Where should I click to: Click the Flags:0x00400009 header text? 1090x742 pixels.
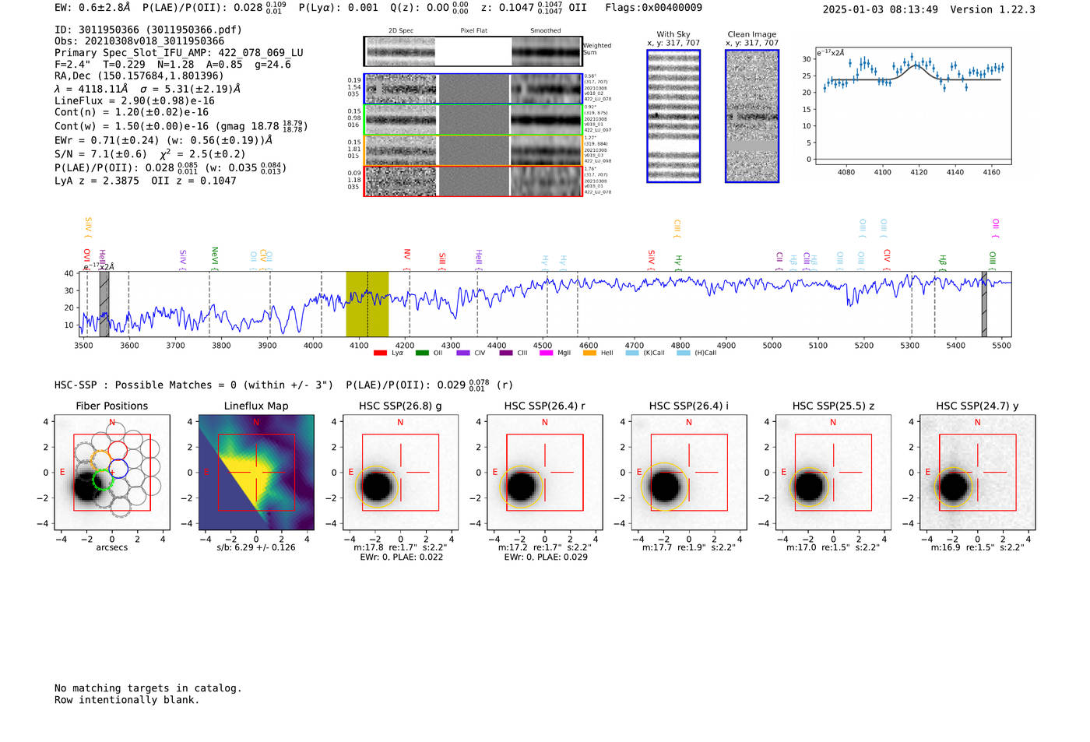654,7
